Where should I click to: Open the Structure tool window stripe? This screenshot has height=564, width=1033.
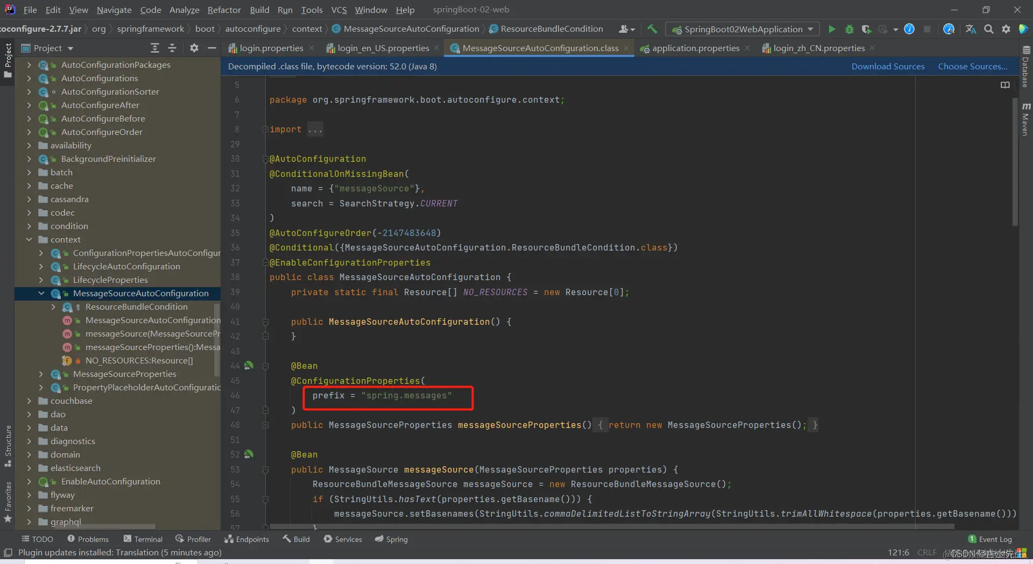(8, 446)
